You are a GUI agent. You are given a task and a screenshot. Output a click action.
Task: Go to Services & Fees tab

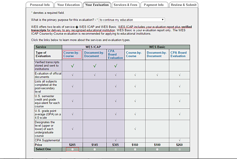(126, 5)
